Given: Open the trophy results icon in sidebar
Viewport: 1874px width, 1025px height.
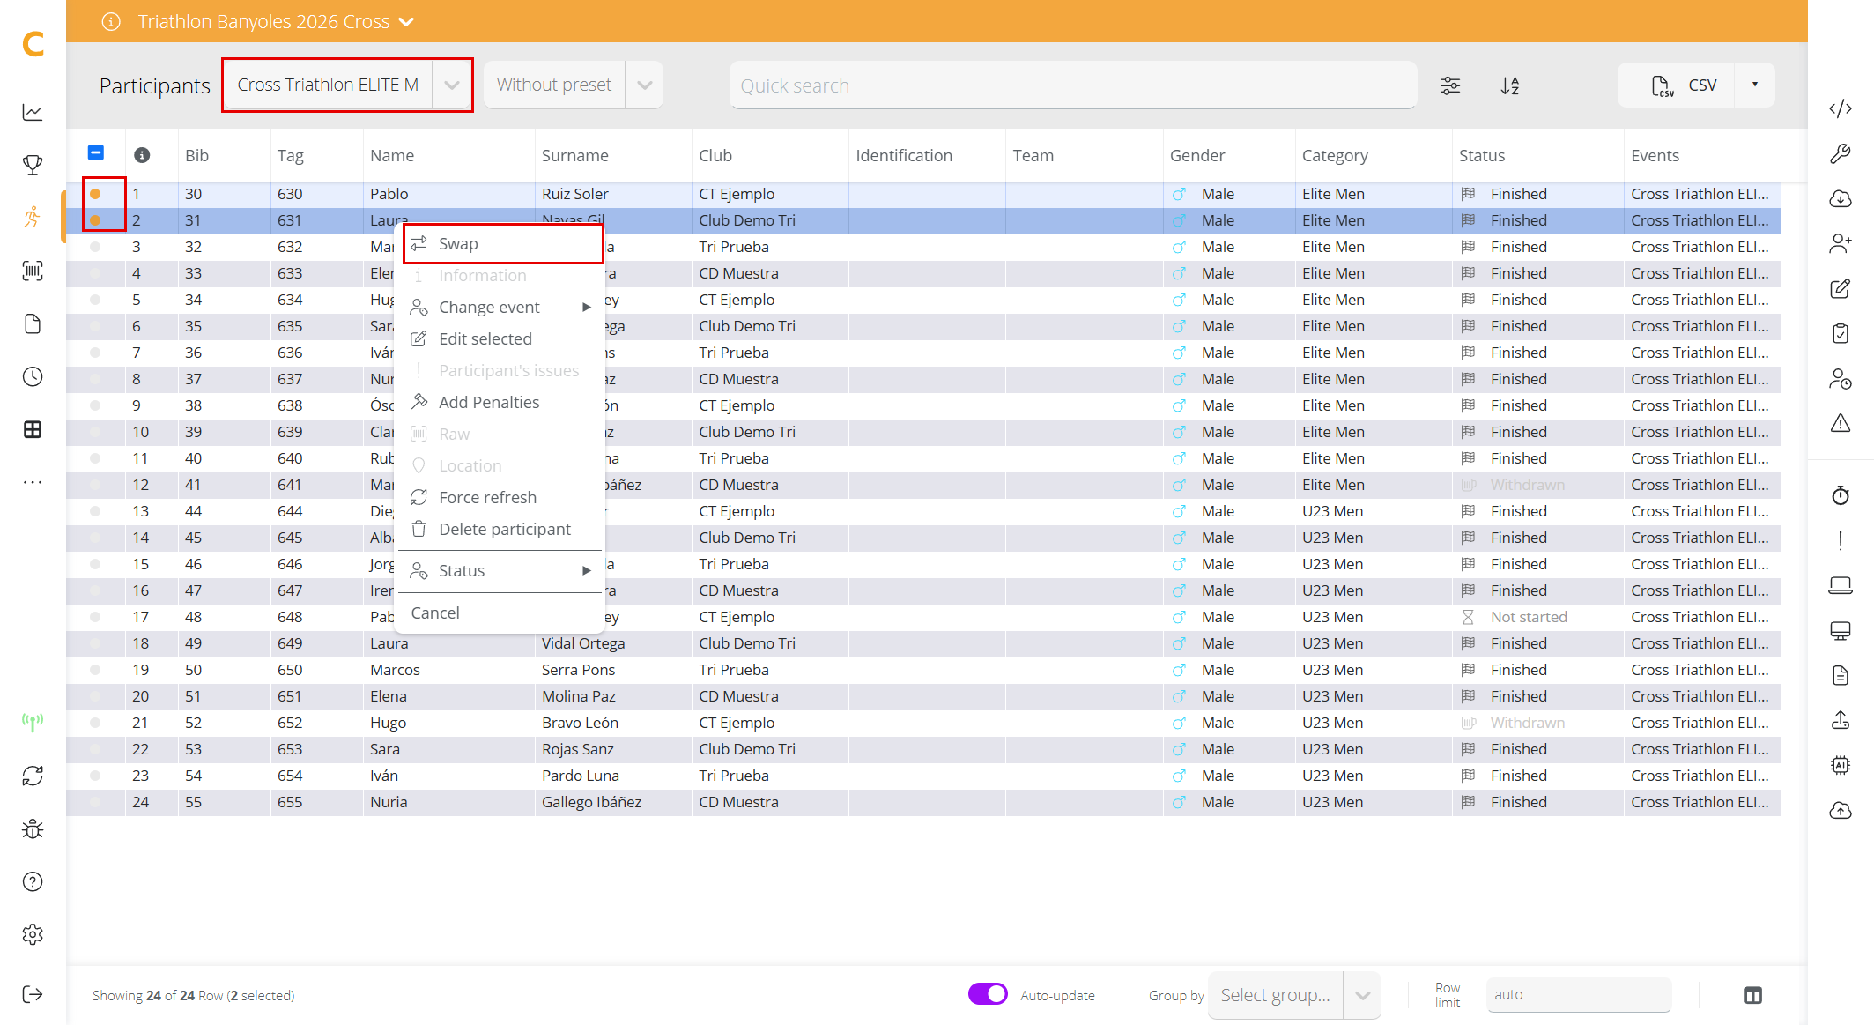Looking at the screenshot, I should pyautogui.click(x=33, y=165).
